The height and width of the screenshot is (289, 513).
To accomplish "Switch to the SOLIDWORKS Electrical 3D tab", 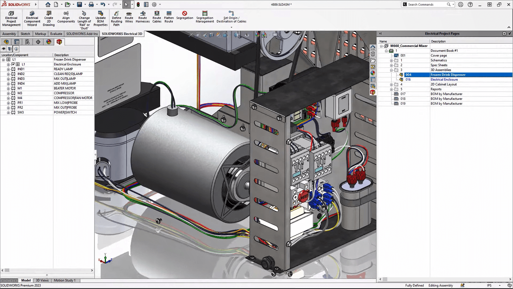I will tap(122, 34).
